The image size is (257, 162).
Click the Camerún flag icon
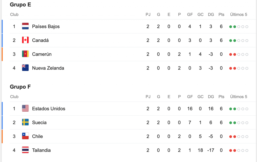point(25,54)
